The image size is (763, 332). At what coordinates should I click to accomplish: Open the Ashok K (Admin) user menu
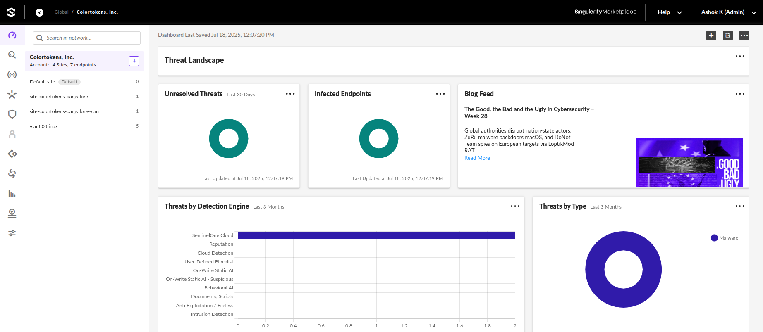[728, 12]
